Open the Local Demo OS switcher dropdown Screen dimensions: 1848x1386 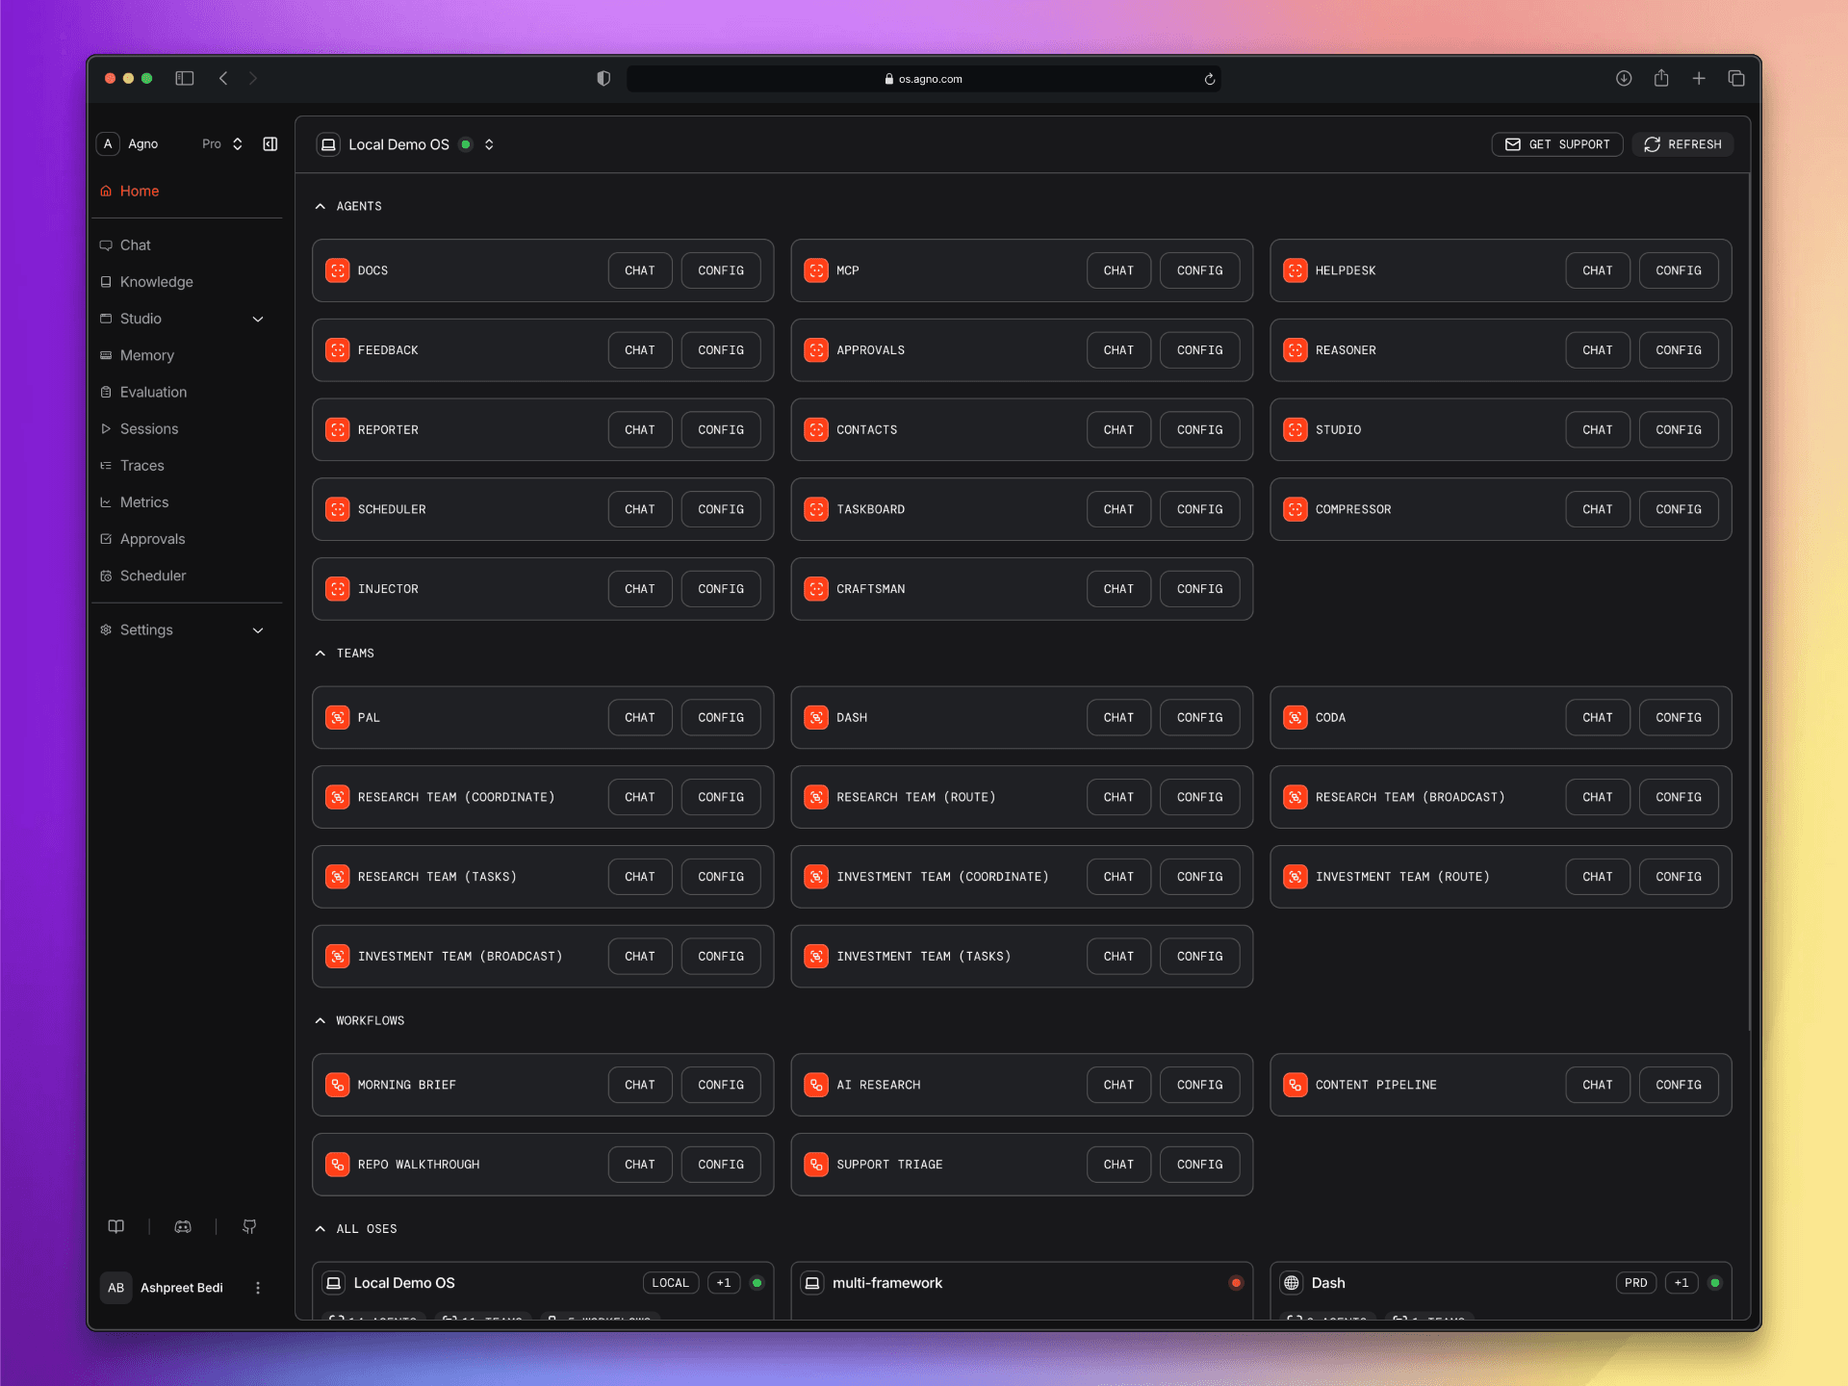point(489,144)
